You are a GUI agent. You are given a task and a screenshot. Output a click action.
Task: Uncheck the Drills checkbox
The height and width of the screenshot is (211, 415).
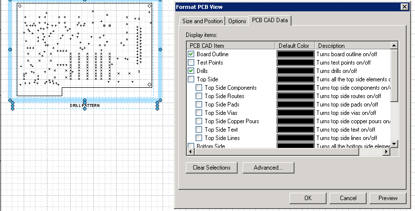tap(191, 71)
